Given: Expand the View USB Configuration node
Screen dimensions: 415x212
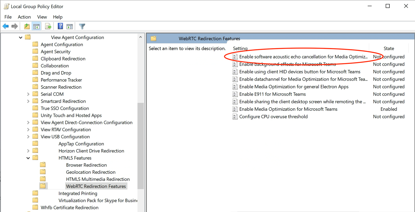Looking at the screenshot, I should tap(28, 136).
